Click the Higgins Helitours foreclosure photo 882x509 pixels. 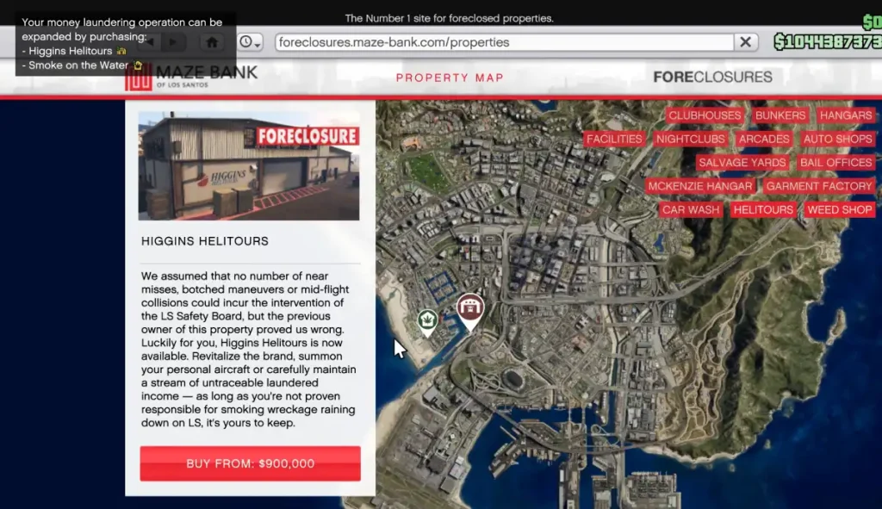pos(249,166)
